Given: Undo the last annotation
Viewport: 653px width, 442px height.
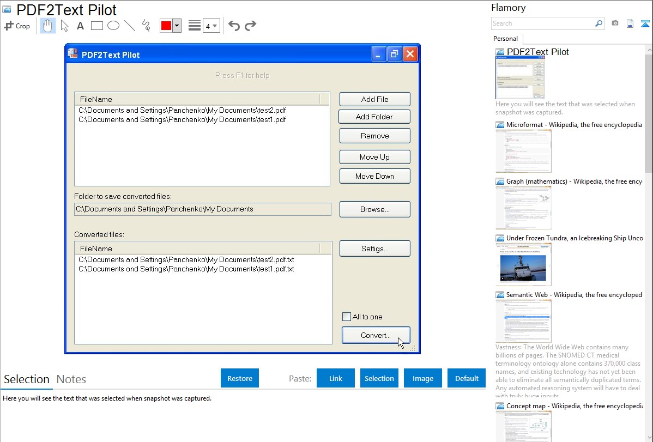Looking at the screenshot, I should 234,26.
